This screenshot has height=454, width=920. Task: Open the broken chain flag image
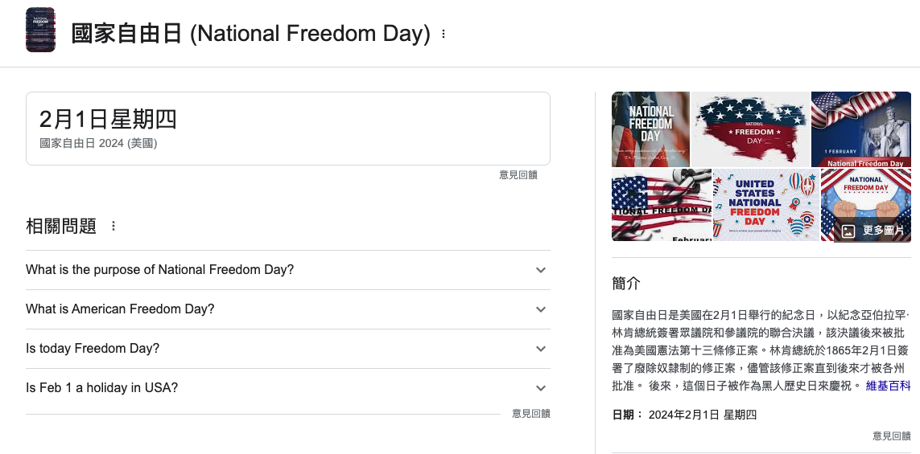[662, 205]
